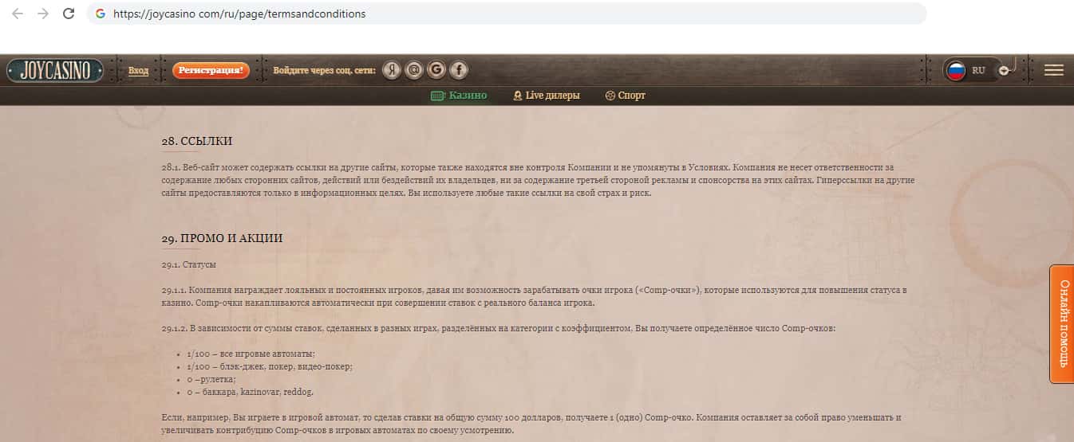Click the 28. ССЫЛКИ heading
Viewport: 1074px width, 442px height.
point(196,141)
